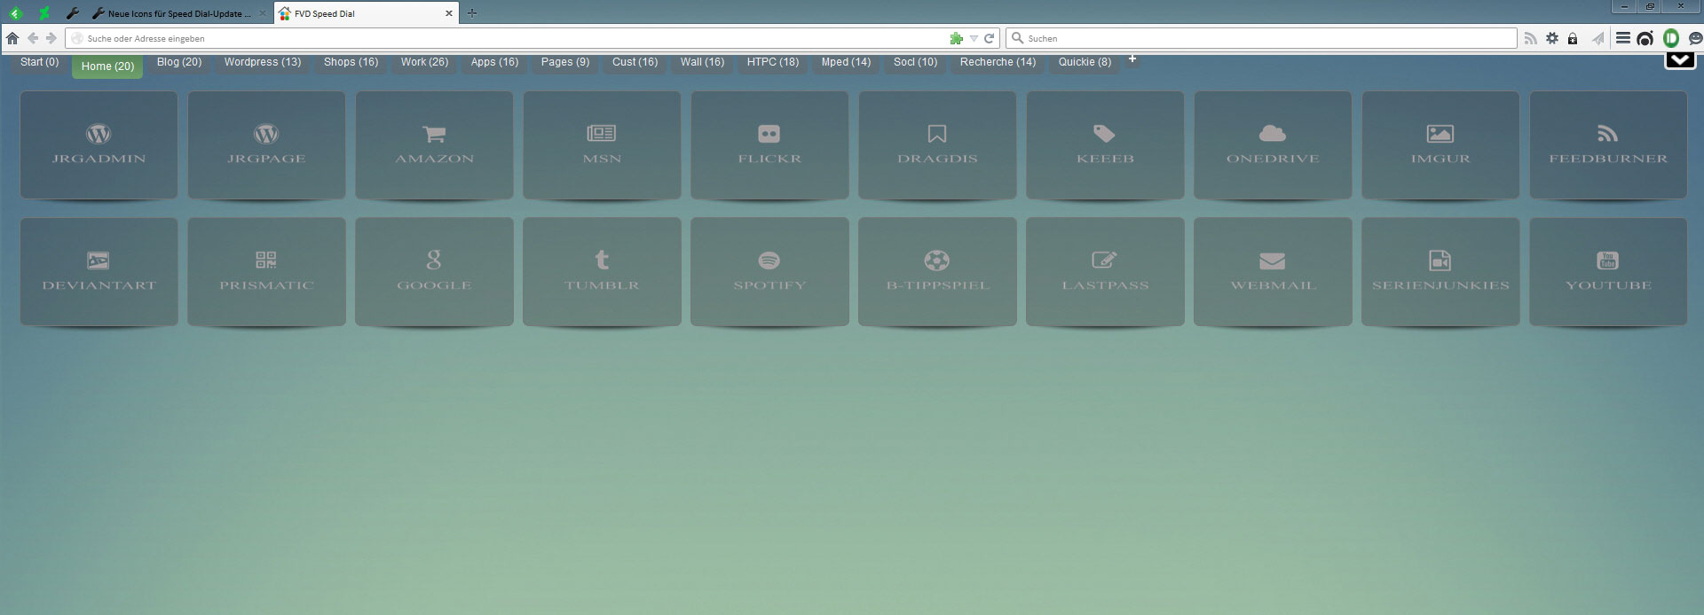The width and height of the screenshot is (1704, 615).
Task: Open the Imgur image dial
Action: click(x=1440, y=145)
